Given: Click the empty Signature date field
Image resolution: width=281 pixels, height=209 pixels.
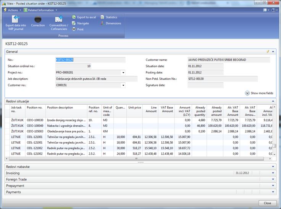Looking at the screenshot, I should click(205, 85).
